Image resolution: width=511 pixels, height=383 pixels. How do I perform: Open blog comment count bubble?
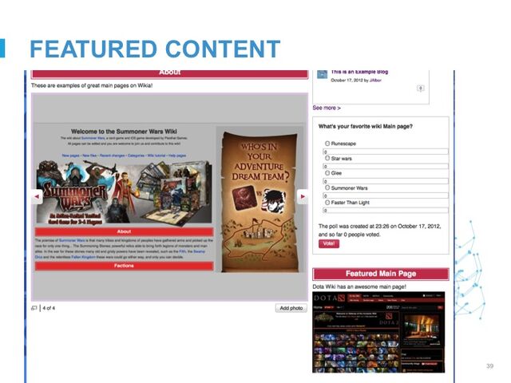pos(421,88)
